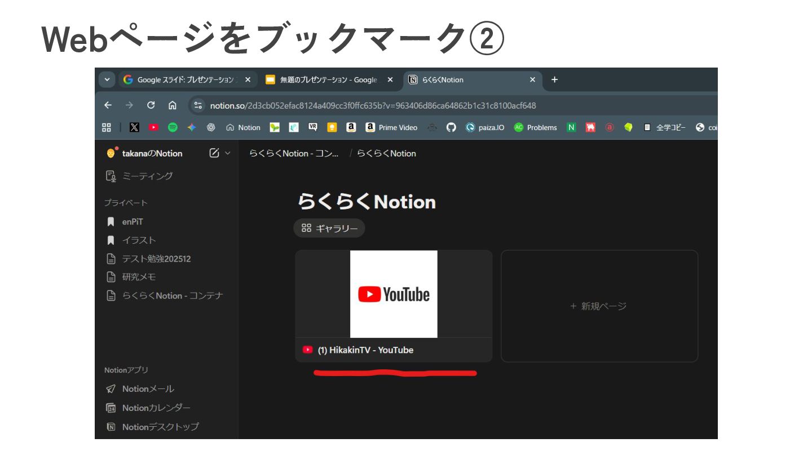
Task: Close the Google スライド browser tab
Action: [x=248, y=80]
